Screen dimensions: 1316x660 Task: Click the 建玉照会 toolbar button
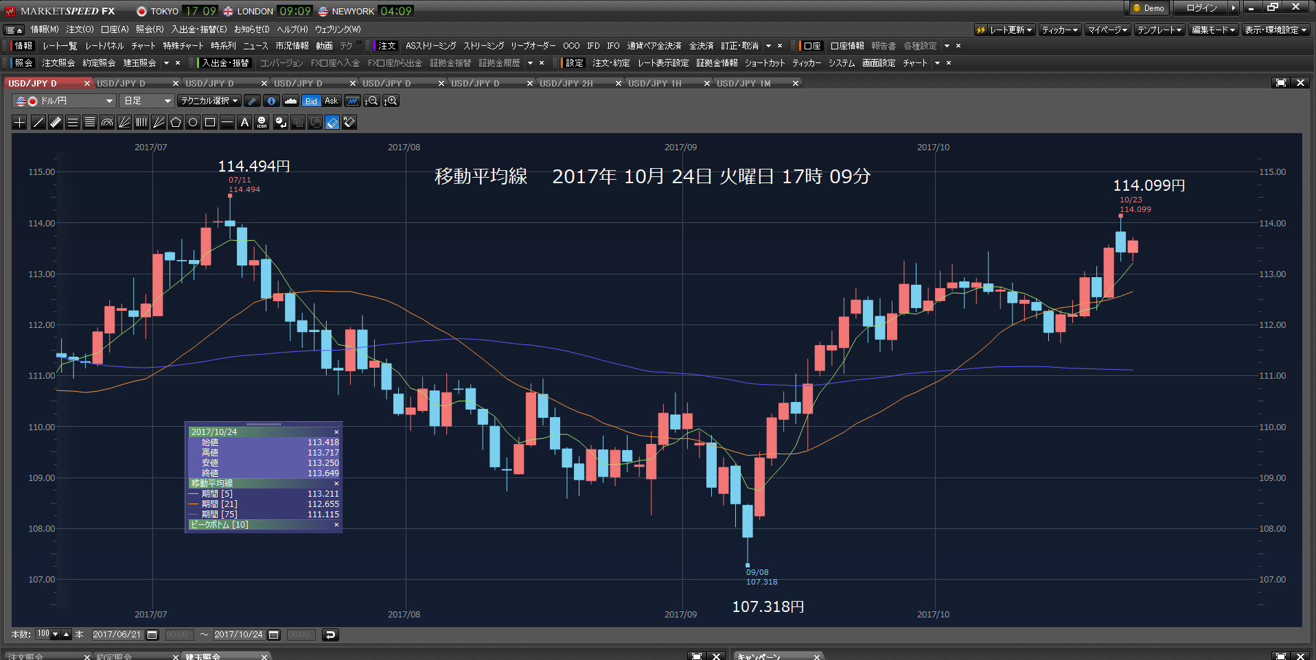click(139, 63)
